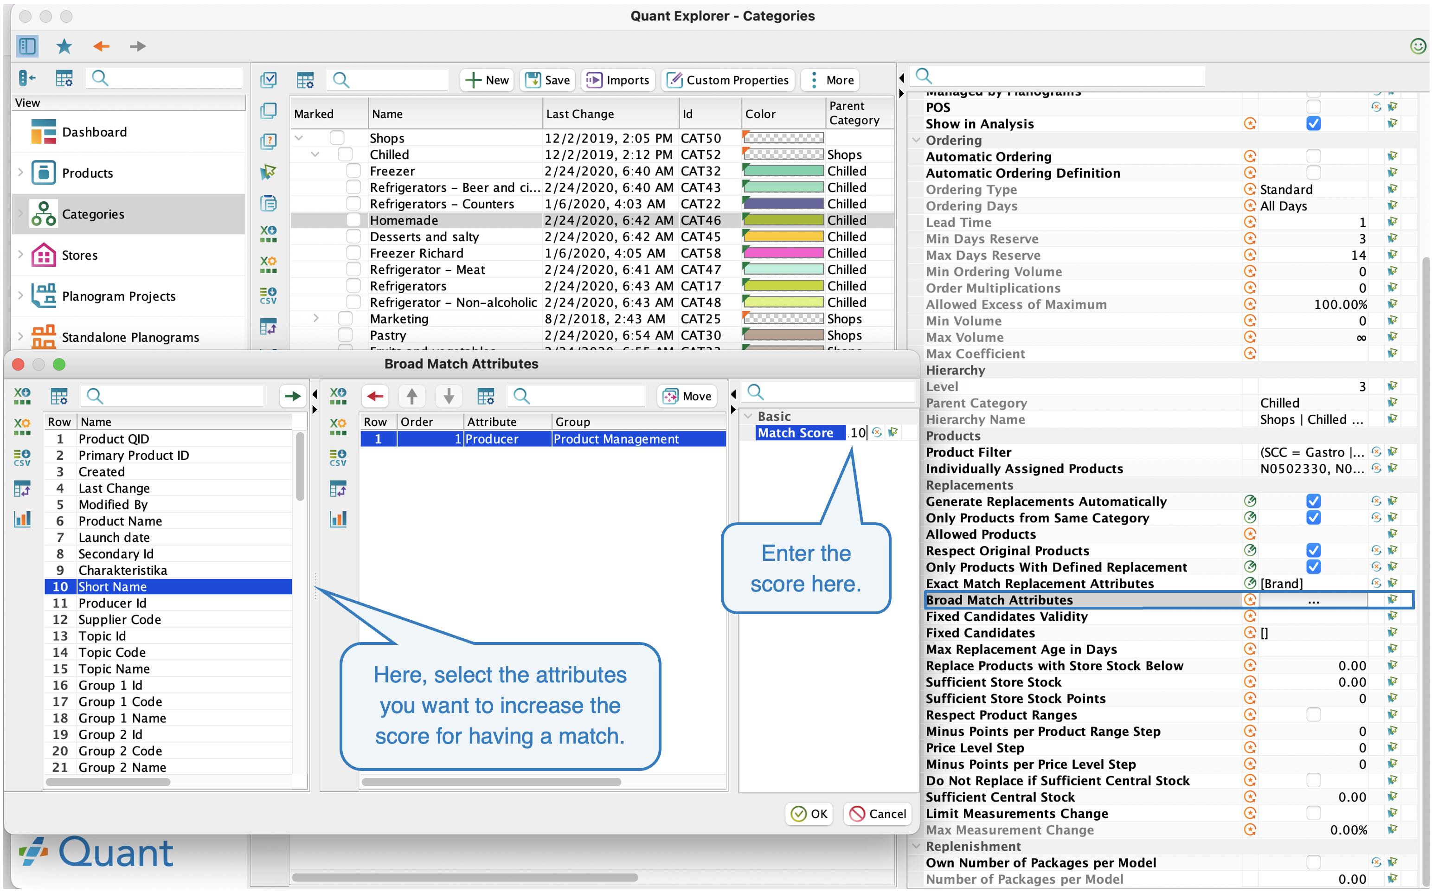Select the Short Name attribute row
Screen dimensions: 1432x893
click(x=168, y=586)
